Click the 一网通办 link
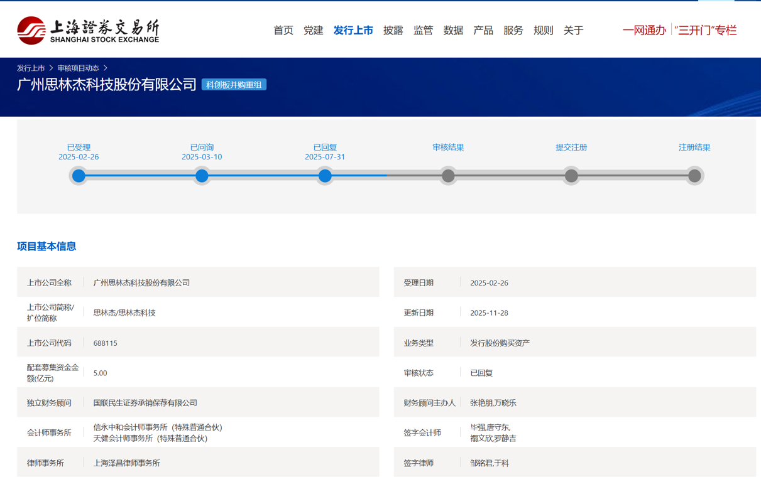 [644, 30]
